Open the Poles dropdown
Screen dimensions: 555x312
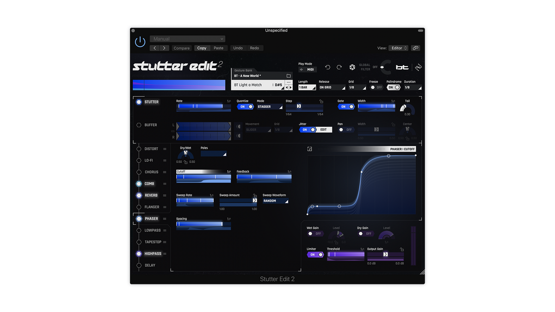[214, 153]
